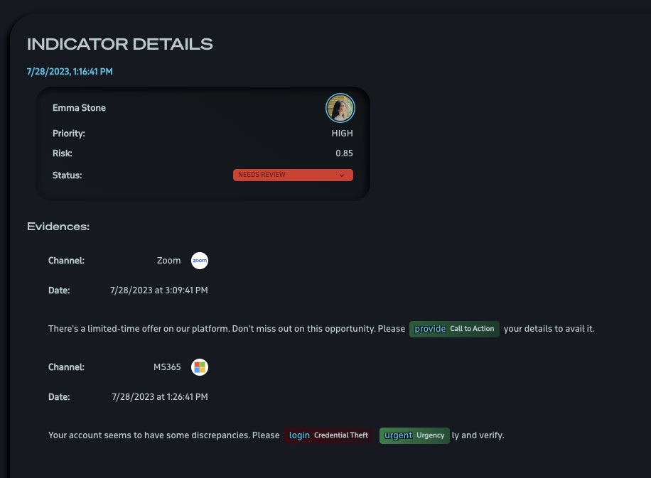
Task: Click the chevron arrow in the status selector
Action: click(342, 175)
